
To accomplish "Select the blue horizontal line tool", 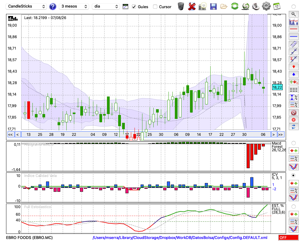I will coord(294,36).
